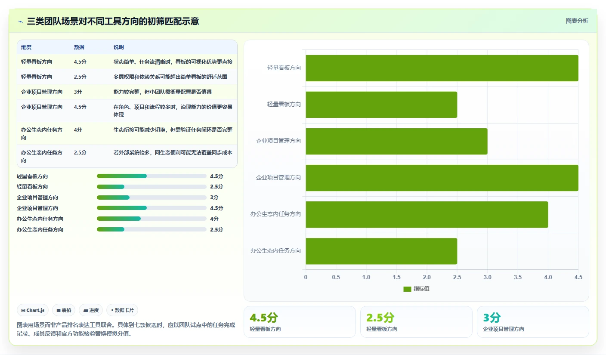Click the 1.0 tick on the chart x-axis

pyautogui.click(x=366, y=278)
